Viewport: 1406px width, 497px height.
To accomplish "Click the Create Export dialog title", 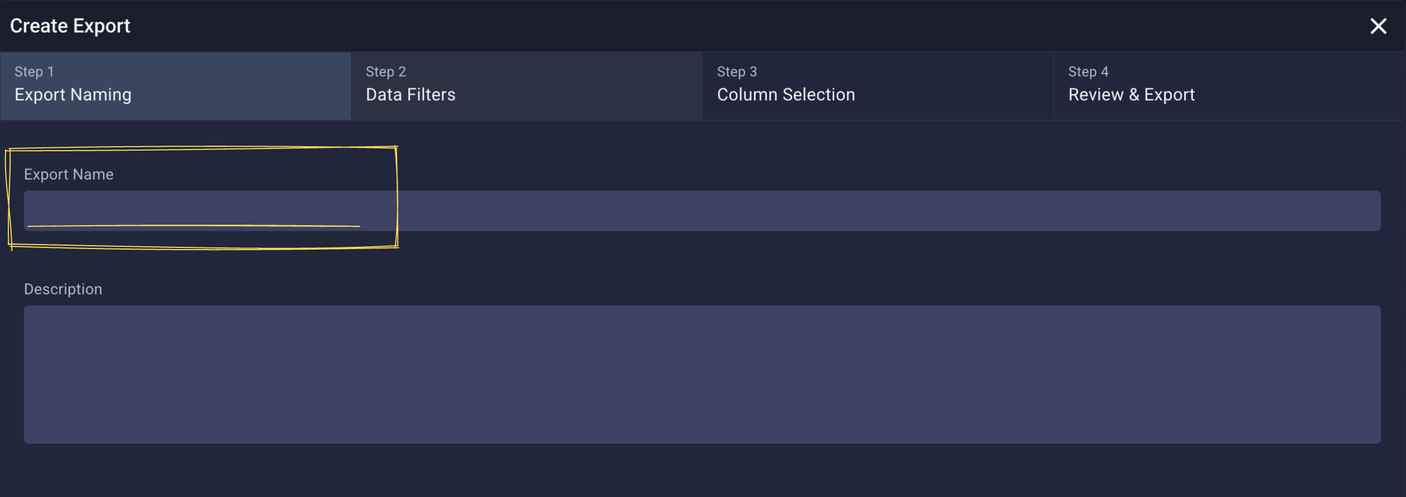I will click(x=70, y=25).
